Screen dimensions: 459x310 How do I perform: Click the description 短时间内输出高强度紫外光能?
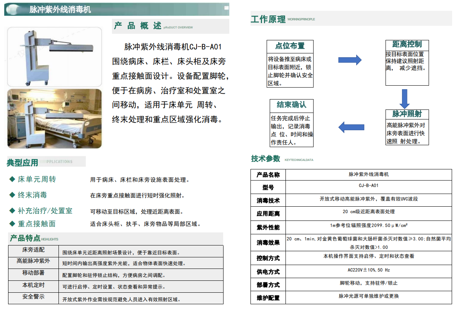point(124,264)
